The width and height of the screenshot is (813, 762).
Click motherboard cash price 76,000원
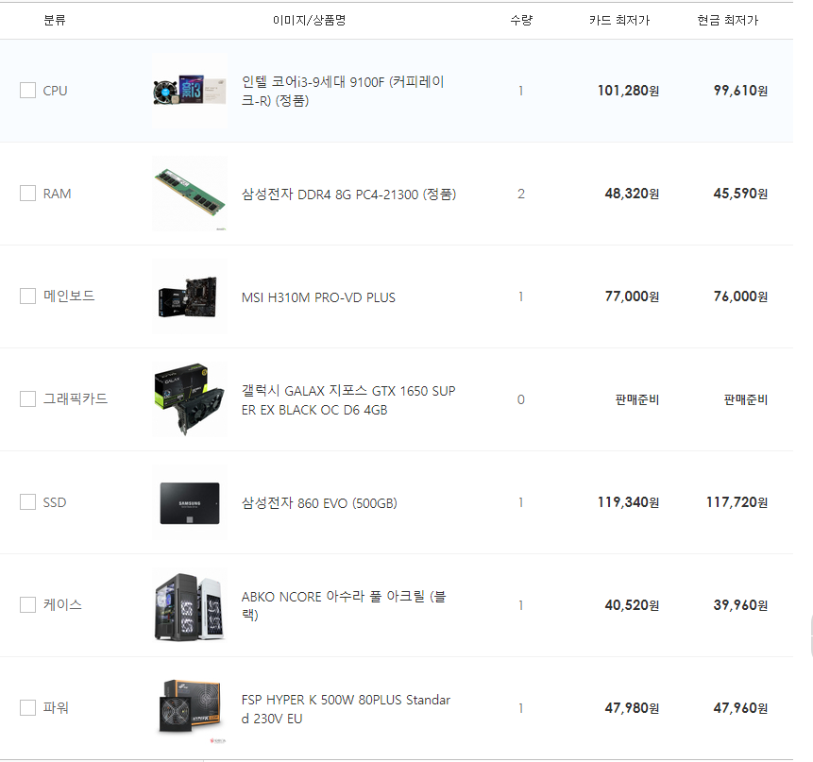(x=740, y=296)
